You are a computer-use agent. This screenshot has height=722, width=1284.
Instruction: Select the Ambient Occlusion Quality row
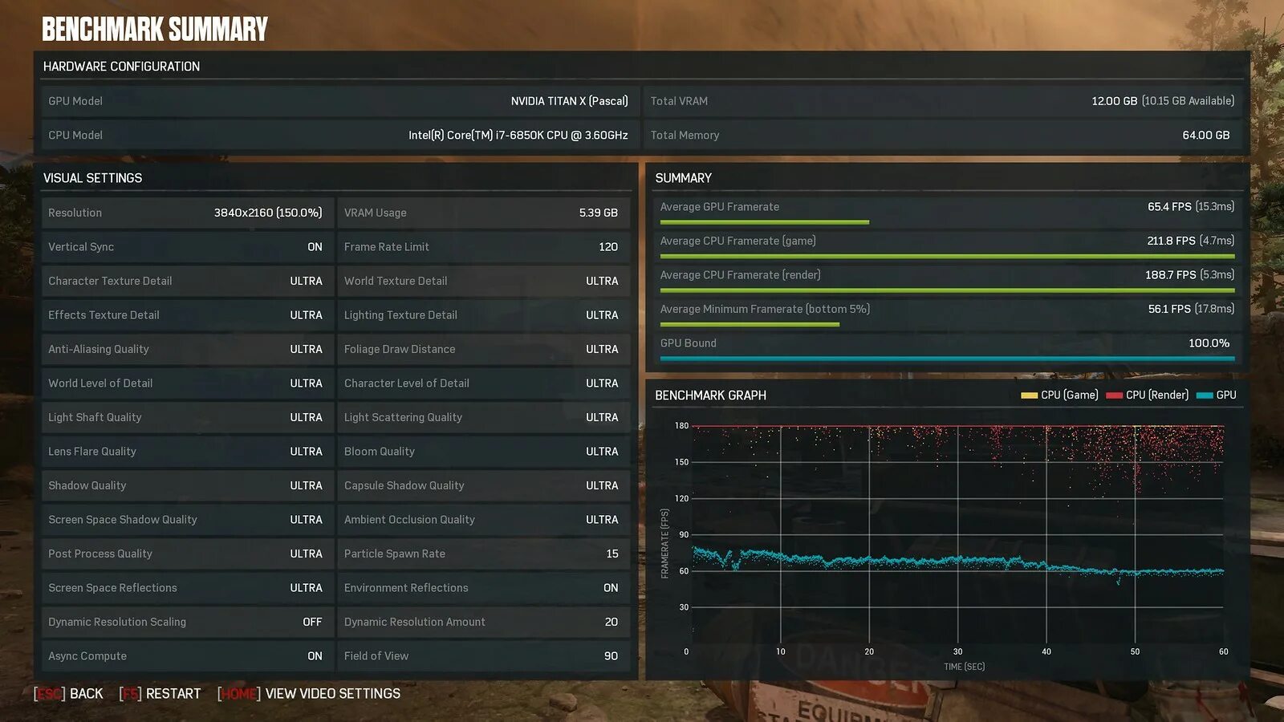[483, 520]
